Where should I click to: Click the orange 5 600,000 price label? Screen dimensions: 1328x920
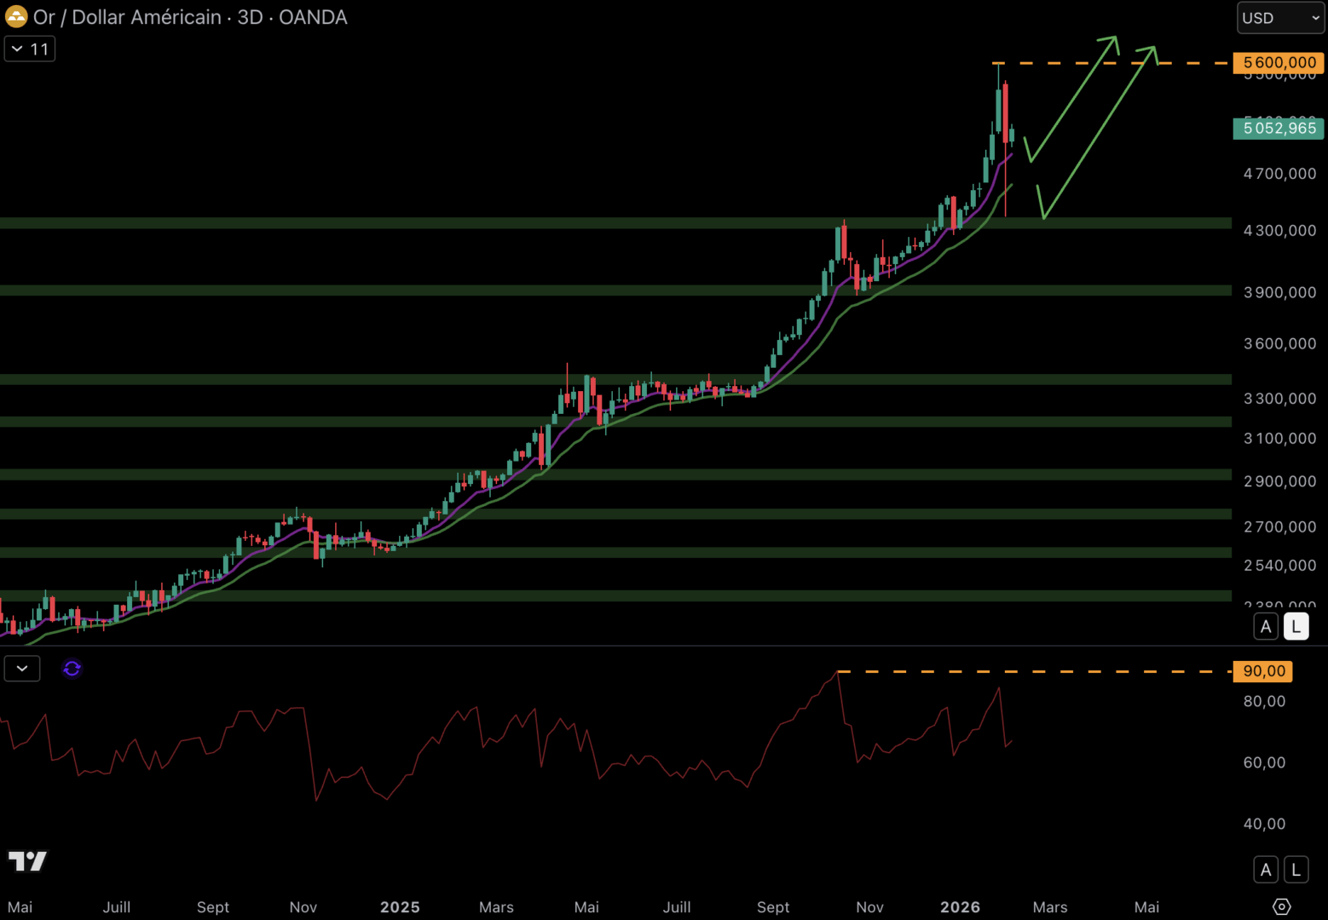click(1279, 63)
